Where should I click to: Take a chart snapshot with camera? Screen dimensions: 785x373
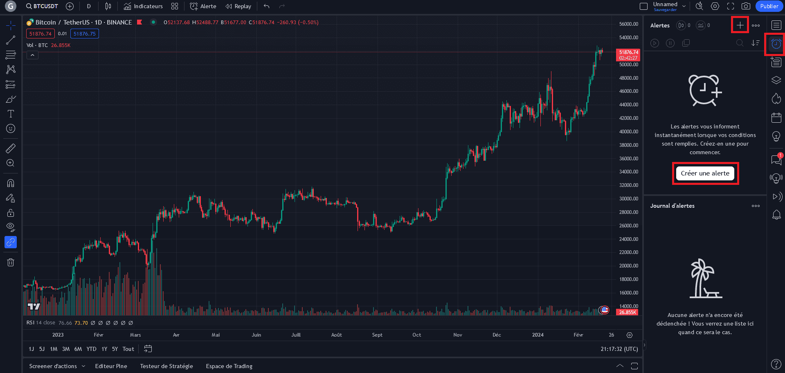click(746, 6)
